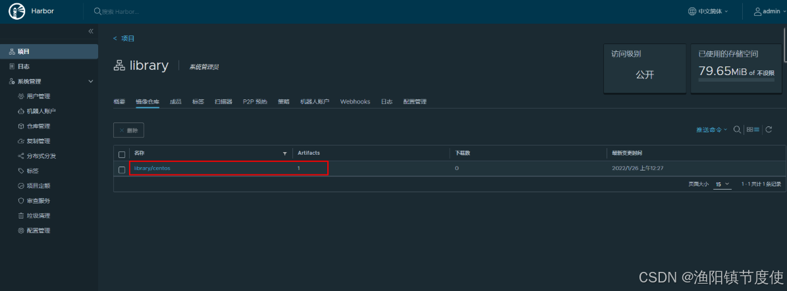Sort by the 最新变更时间 column header
This screenshot has height=291, width=787.
pyautogui.click(x=628, y=153)
